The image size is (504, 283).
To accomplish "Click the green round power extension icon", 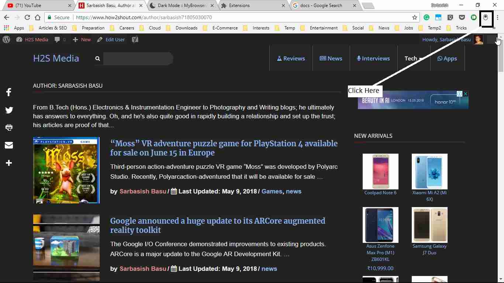I will 474,17.
